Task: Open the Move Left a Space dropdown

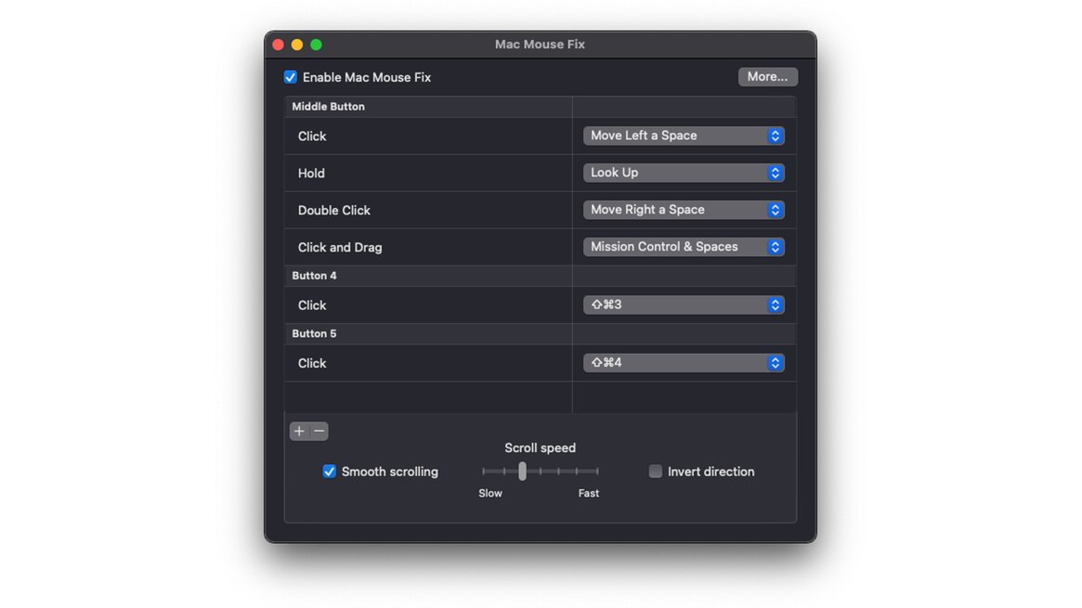Action: click(684, 136)
